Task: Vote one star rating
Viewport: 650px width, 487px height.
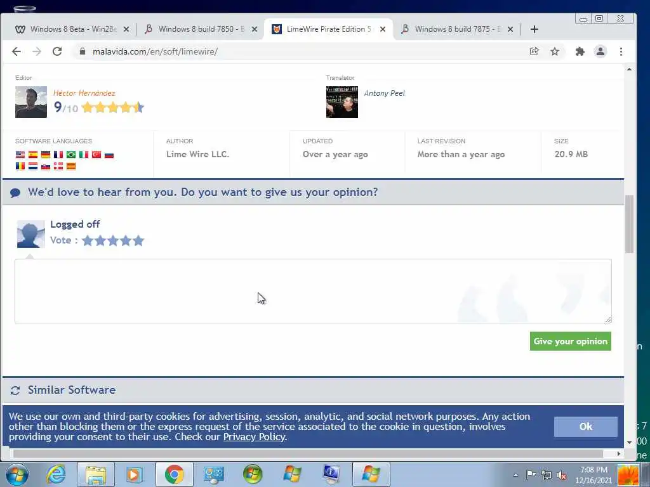Action: pyautogui.click(x=88, y=240)
